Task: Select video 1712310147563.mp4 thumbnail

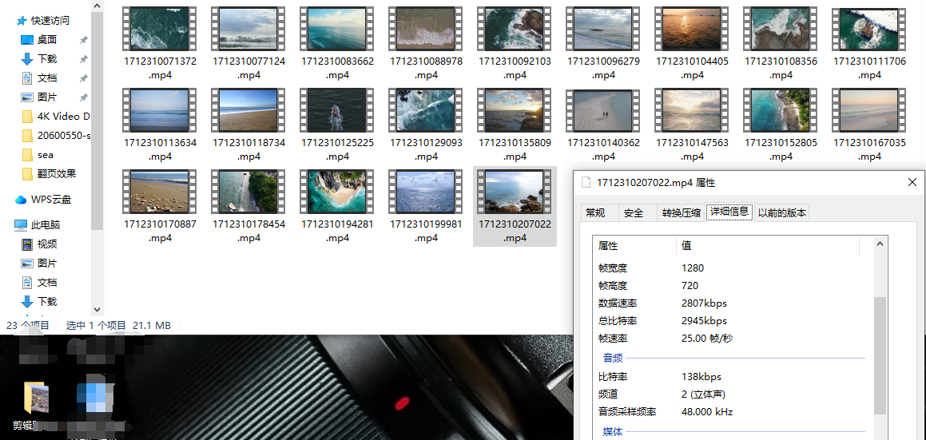Action: click(691, 110)
